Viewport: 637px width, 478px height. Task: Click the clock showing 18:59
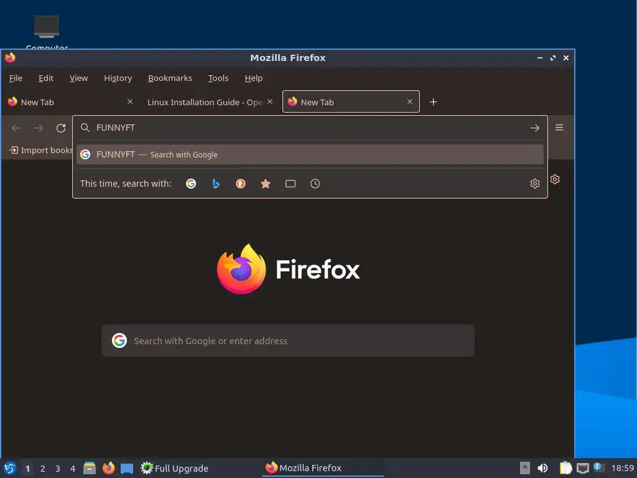tap(622, 468)
